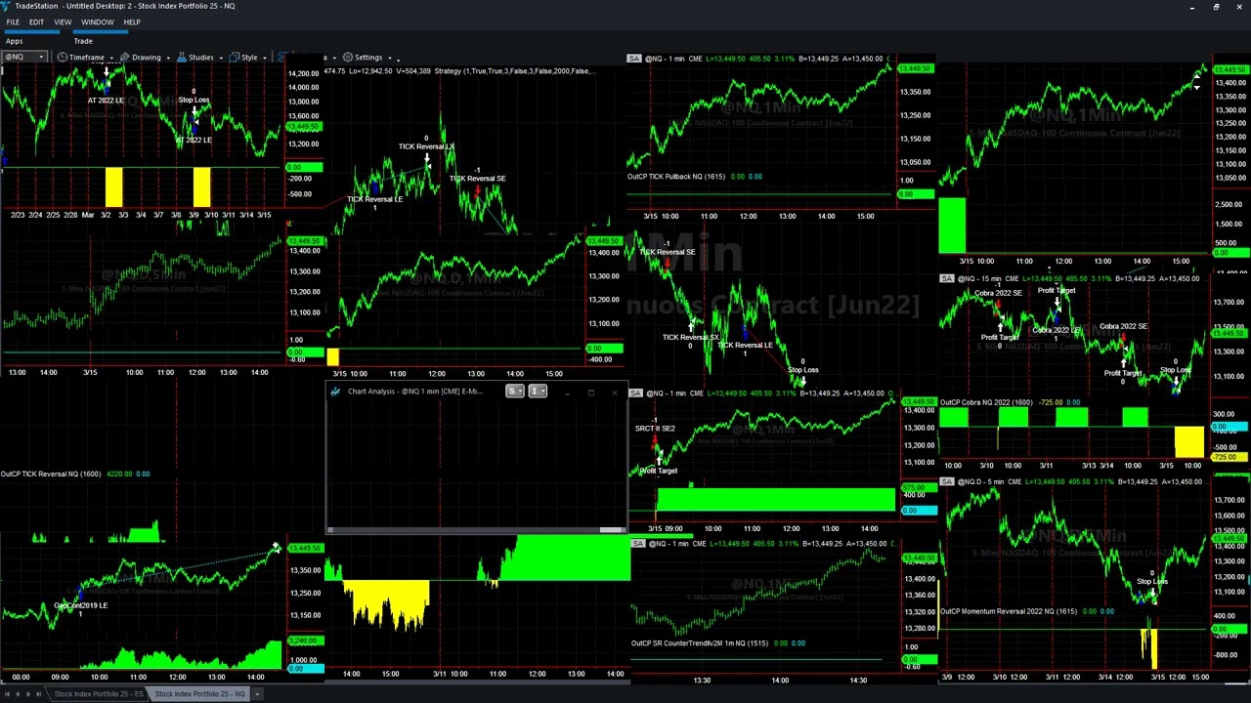
Task: Click the Chart Analysis horizontal scrollbar thumb
Action: tap(612, 530)
